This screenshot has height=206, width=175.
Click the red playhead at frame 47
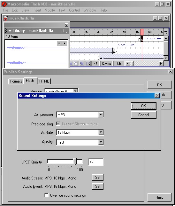[x=142, y=32]
